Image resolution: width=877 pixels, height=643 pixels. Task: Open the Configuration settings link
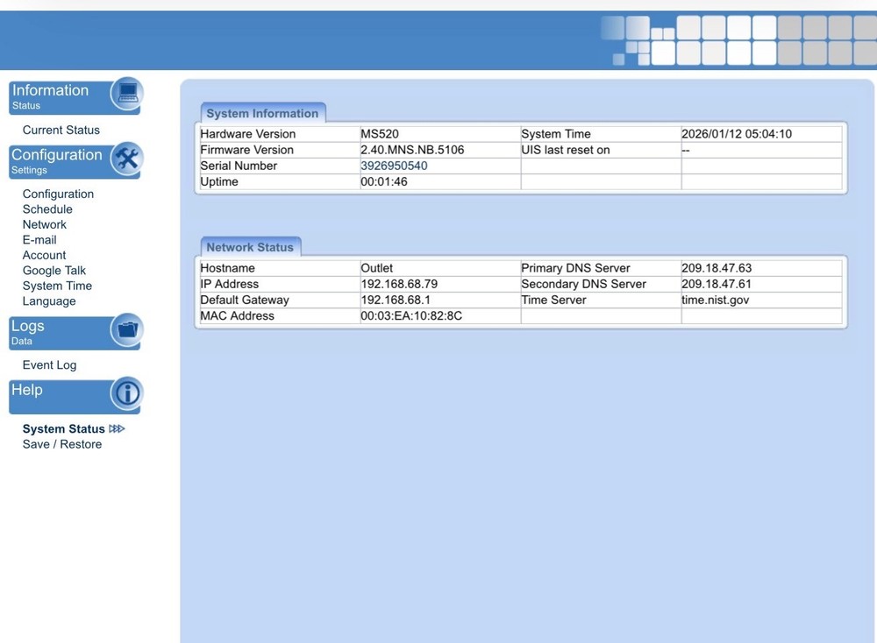[x=58, y=194]
